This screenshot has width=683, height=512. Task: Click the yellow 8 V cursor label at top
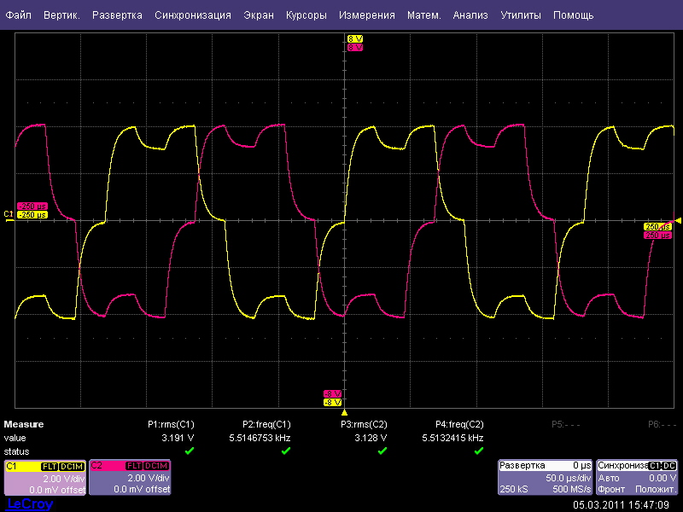click(x=355, y=39)
